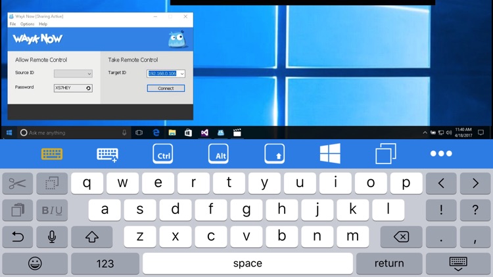Toggle the Alt modifier key

[x=218, y=154]
